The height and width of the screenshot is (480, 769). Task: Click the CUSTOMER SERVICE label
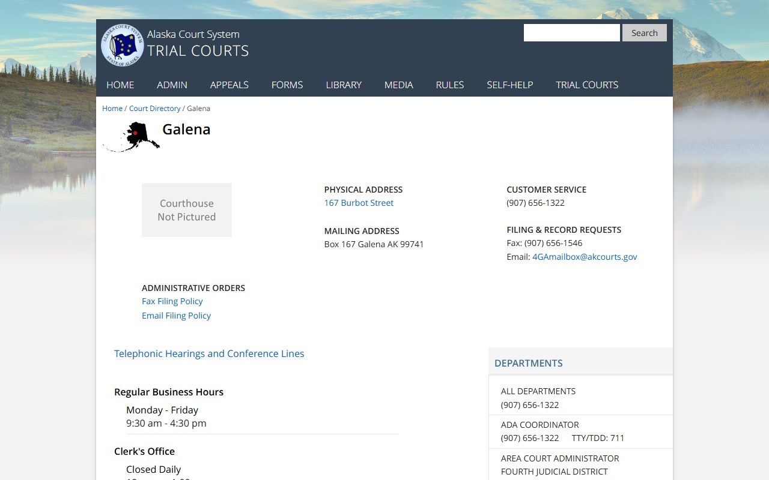pyautogui.click(x=547, y=190)
